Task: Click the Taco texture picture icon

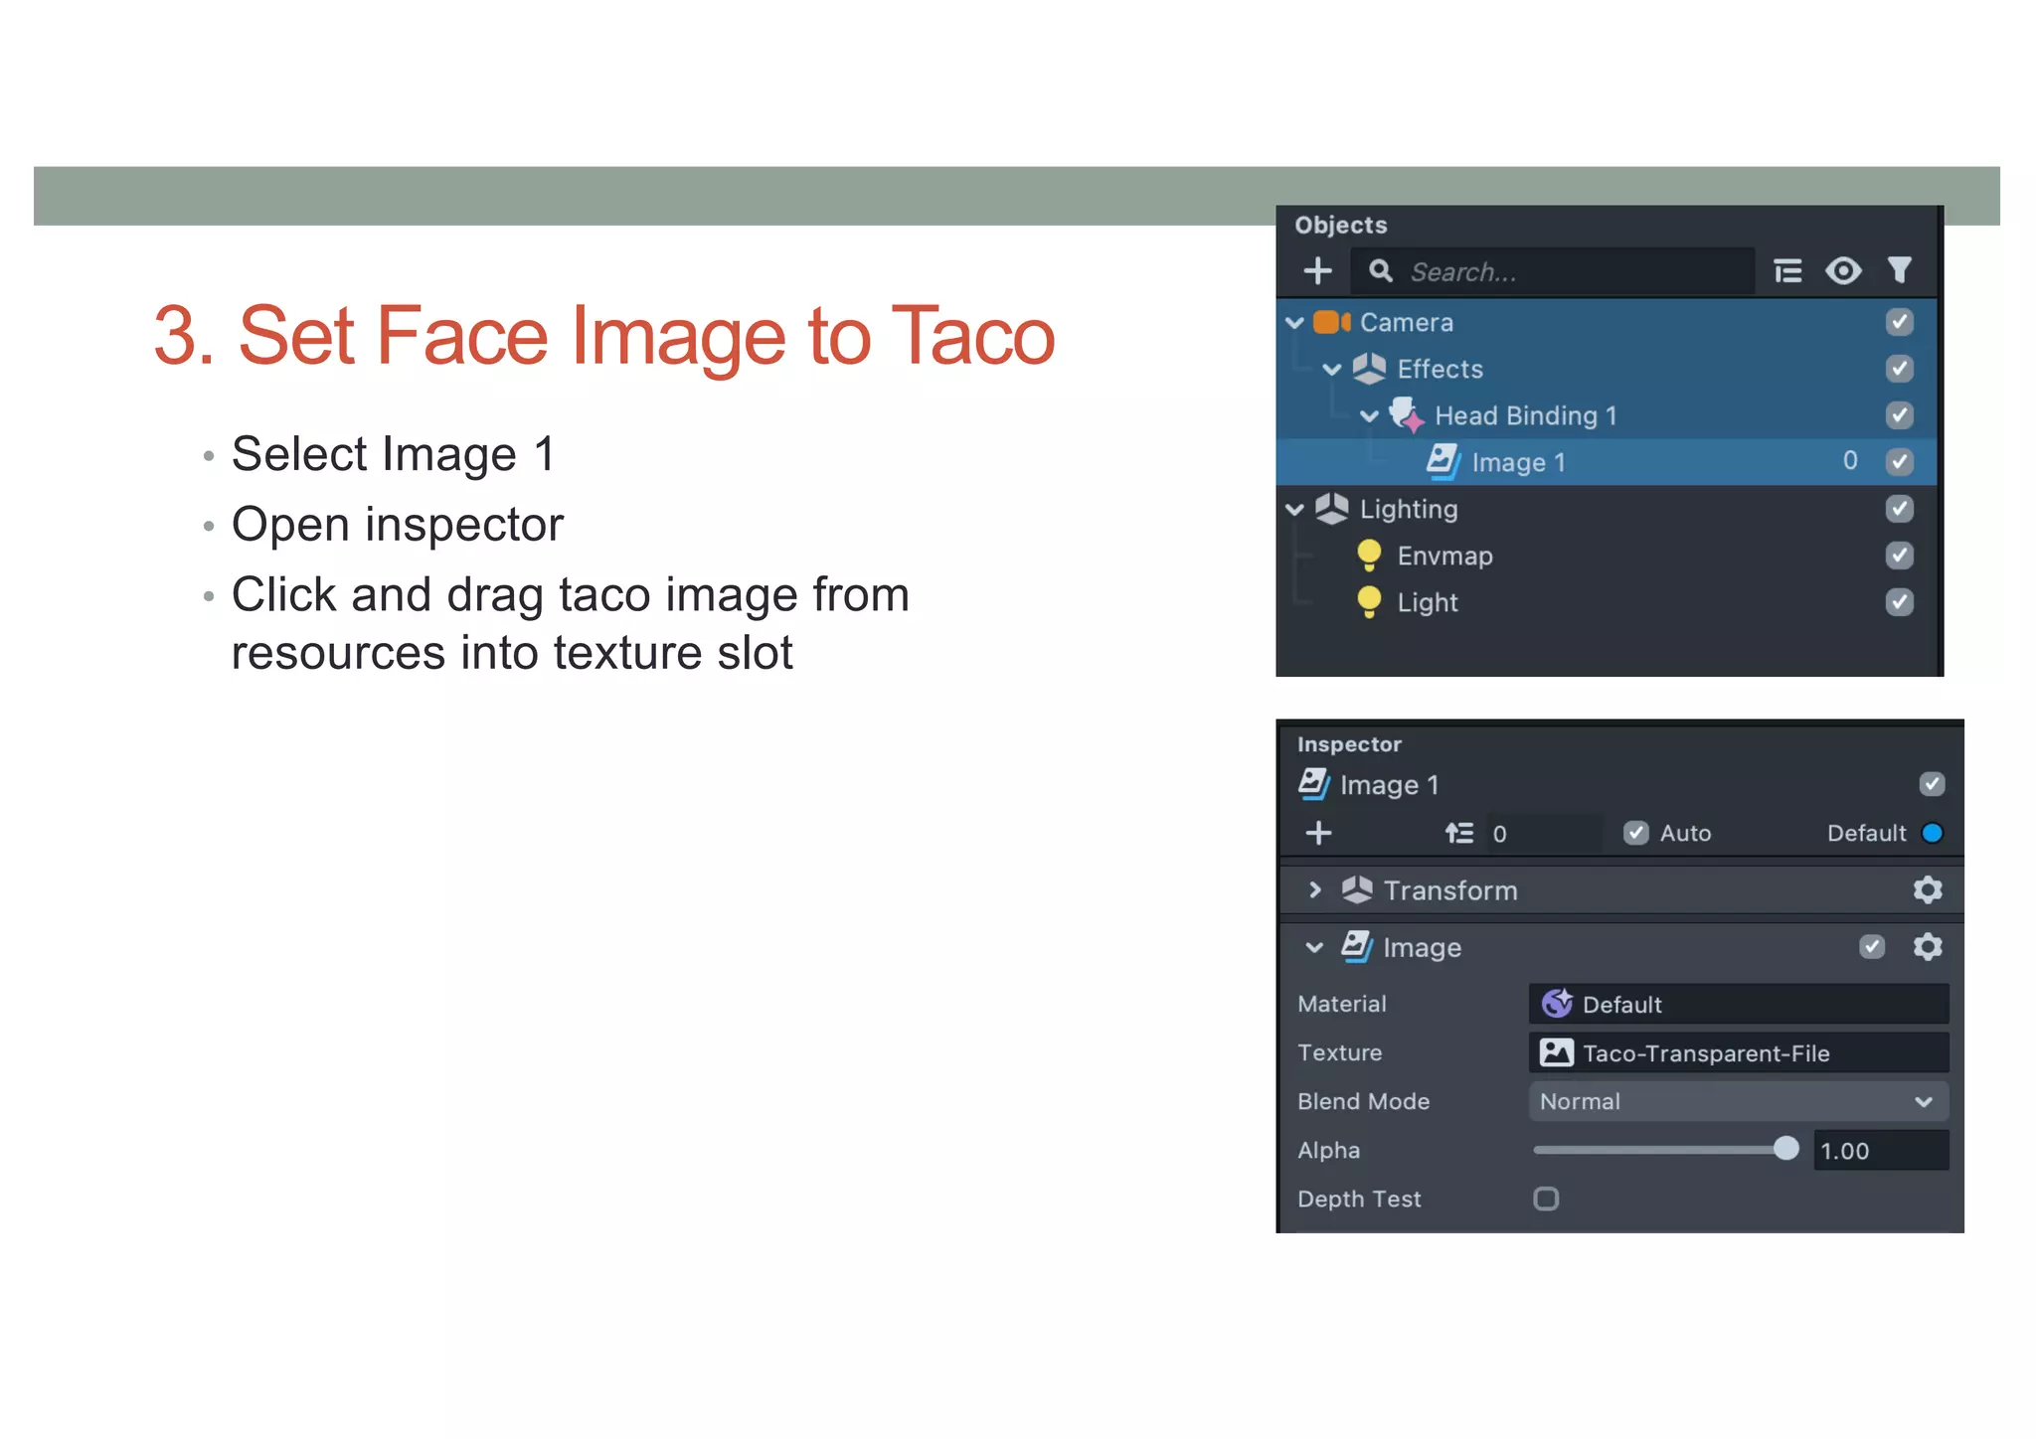Action: click(1557, 1052)
